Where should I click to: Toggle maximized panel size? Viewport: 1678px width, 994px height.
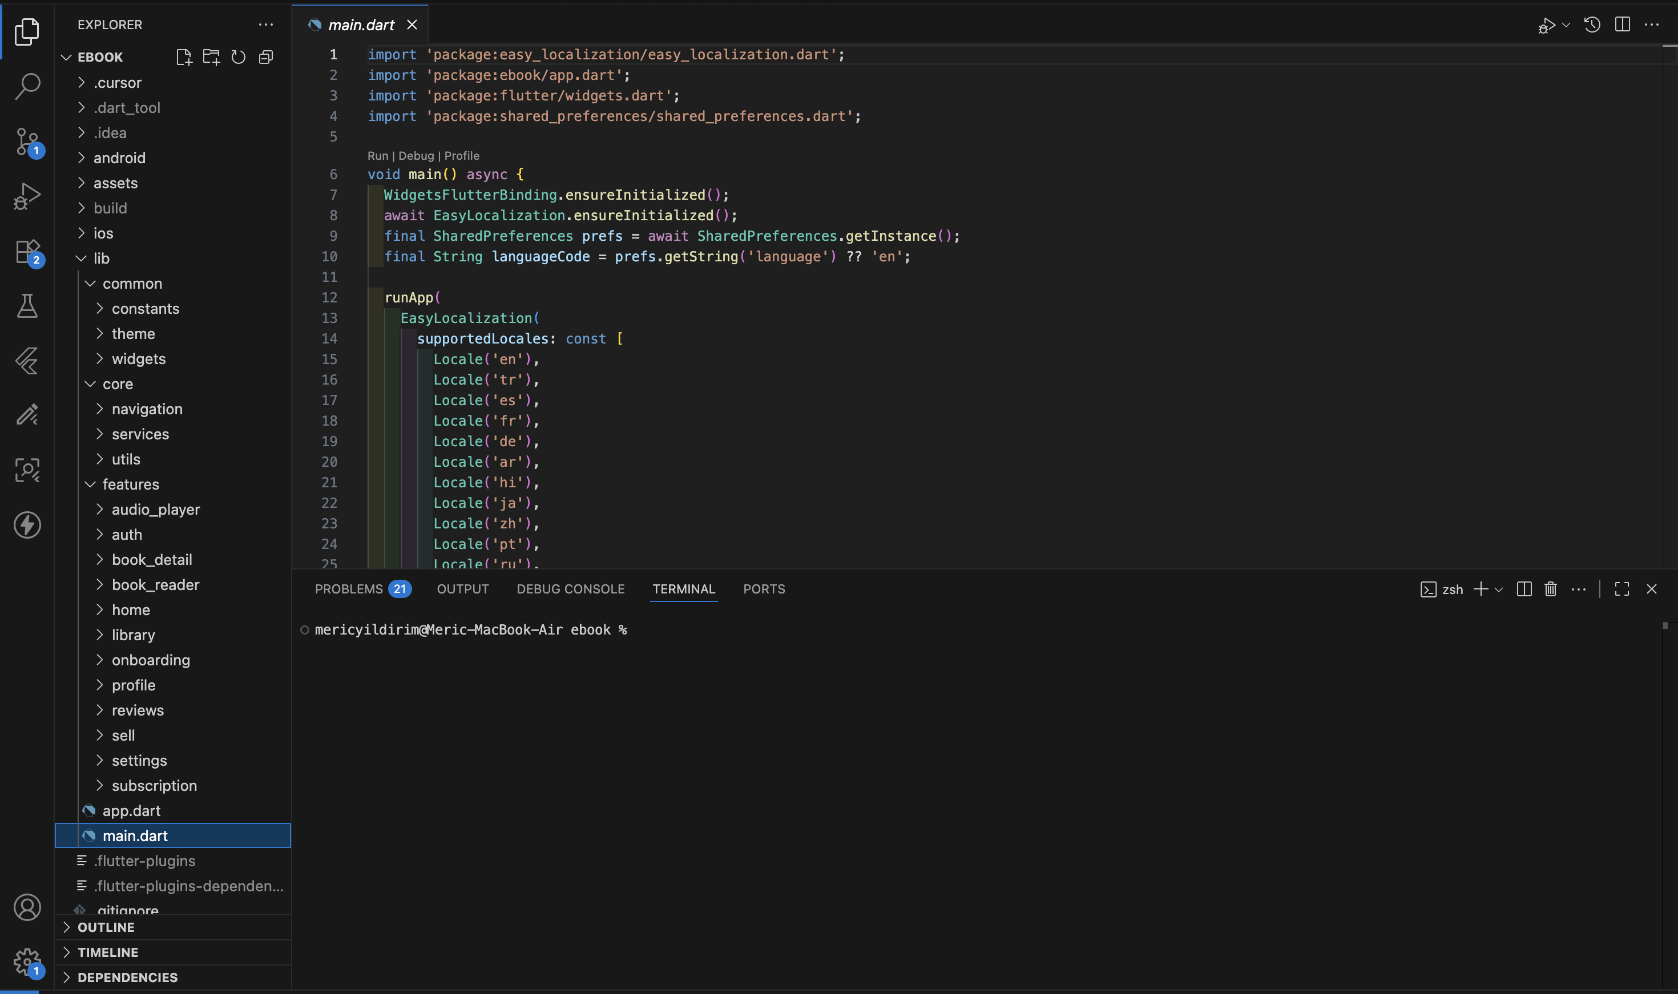click(1621, 589)
